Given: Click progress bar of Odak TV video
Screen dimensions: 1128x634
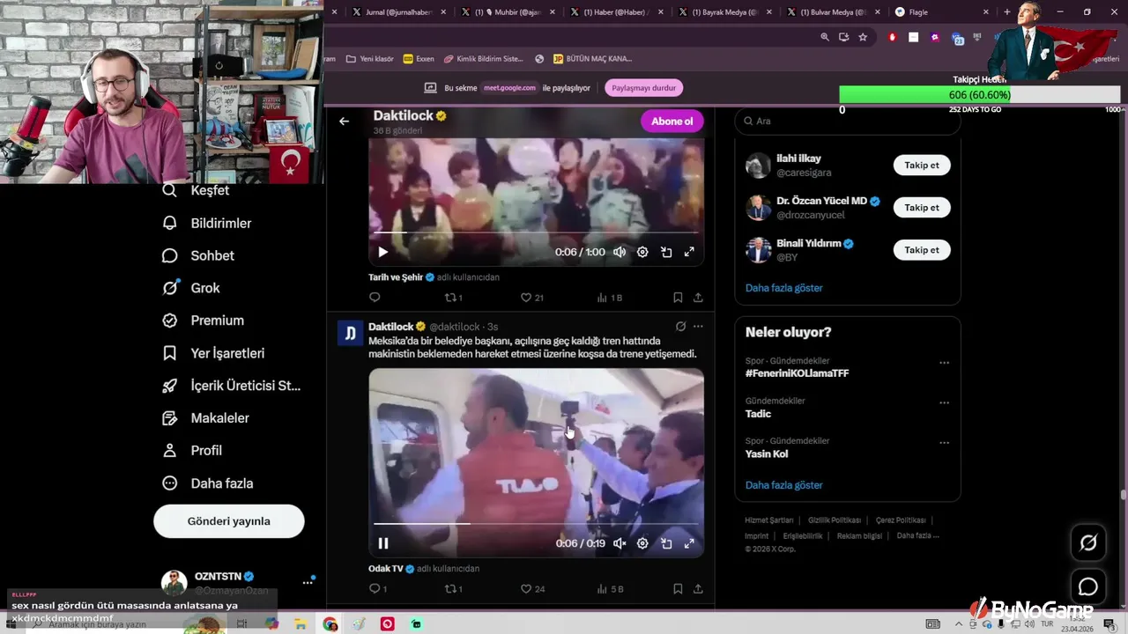Looking at the screenshot, I should [x=535, y=524].
